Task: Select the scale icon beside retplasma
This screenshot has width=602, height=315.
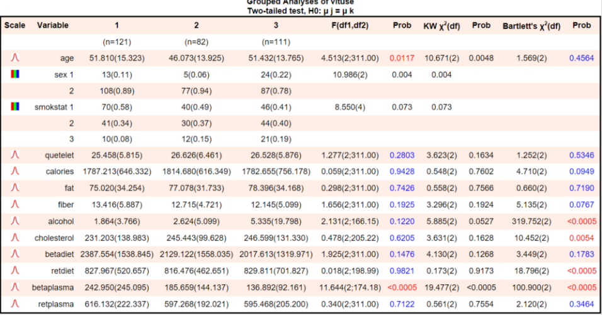Action: pyautogui.click(x=15, y=304)
